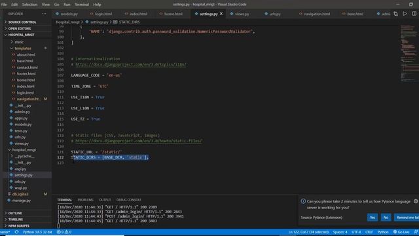The width and height of the screenshot is (419, 236).
Task: Switch to the login.html tab
Action: point(103,14)
